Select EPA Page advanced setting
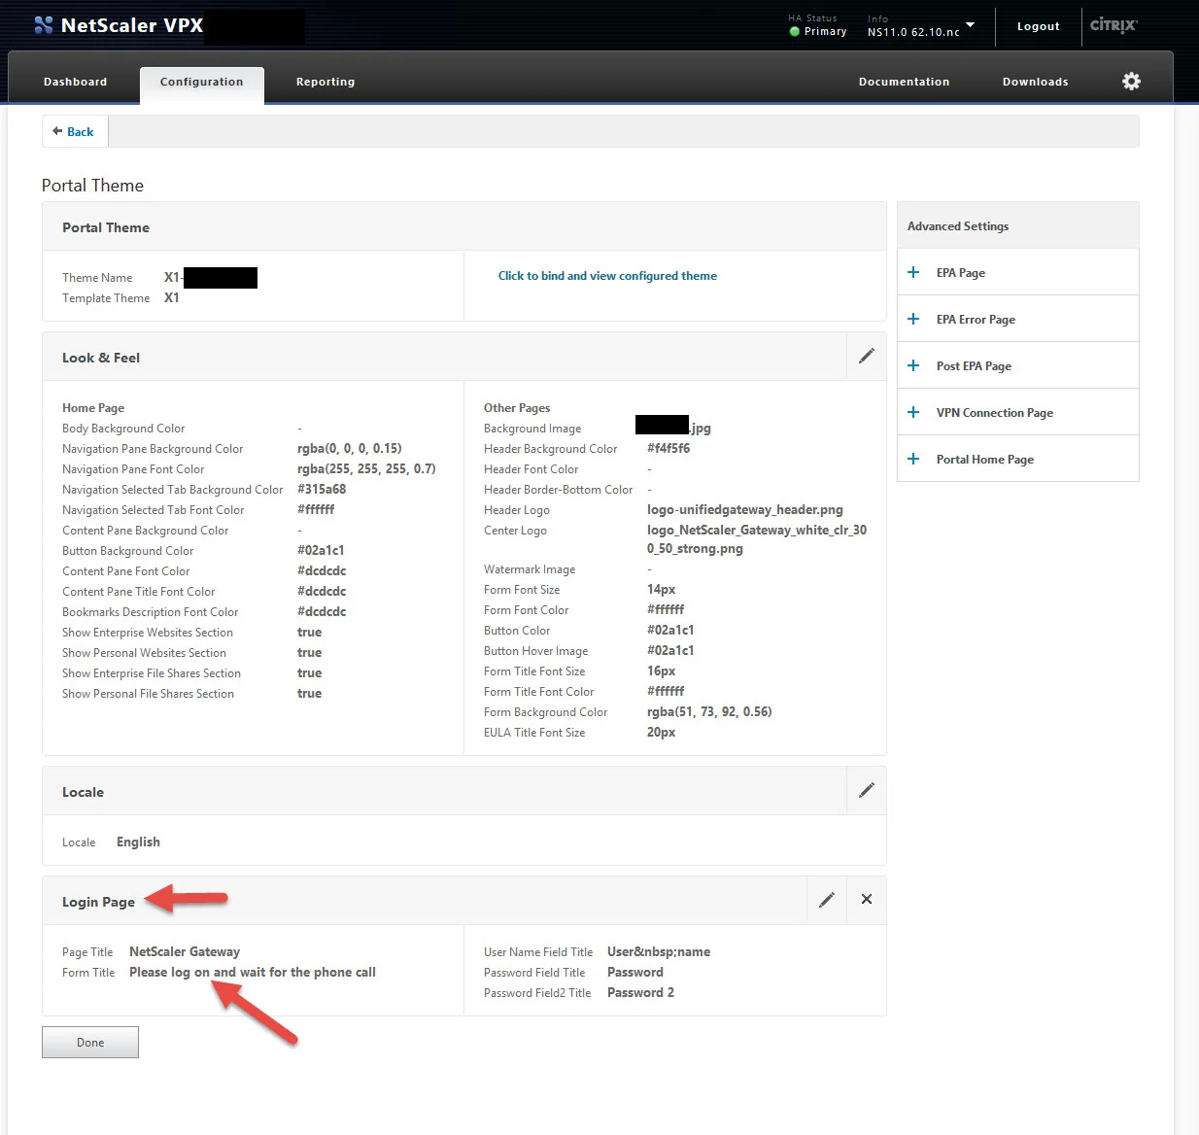The image size is (1199, 1135). [1018, 273]
